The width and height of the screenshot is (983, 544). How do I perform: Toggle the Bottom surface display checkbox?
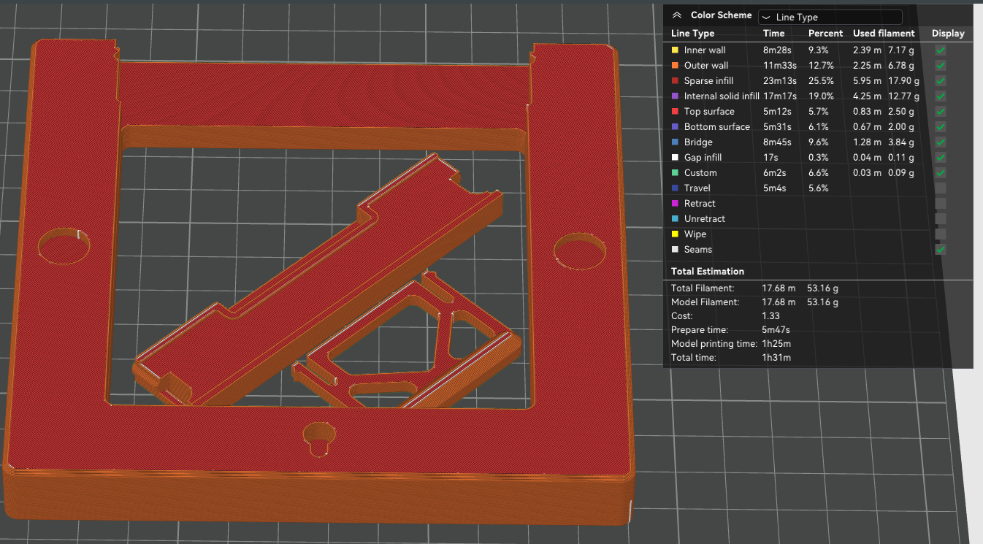click(x=941, y=127)
